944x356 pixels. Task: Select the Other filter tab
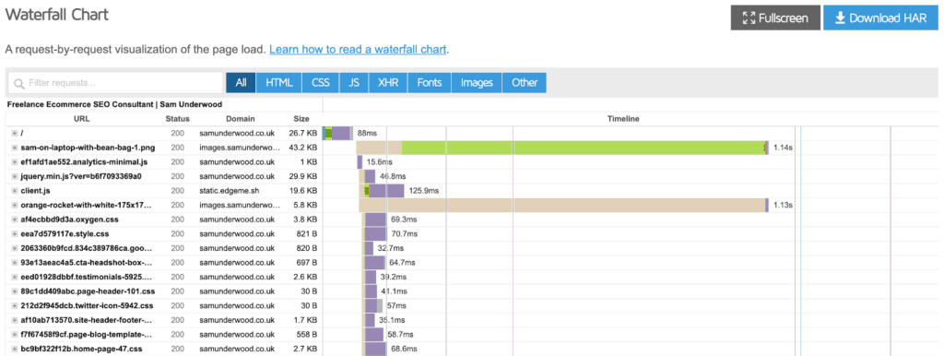525,82
